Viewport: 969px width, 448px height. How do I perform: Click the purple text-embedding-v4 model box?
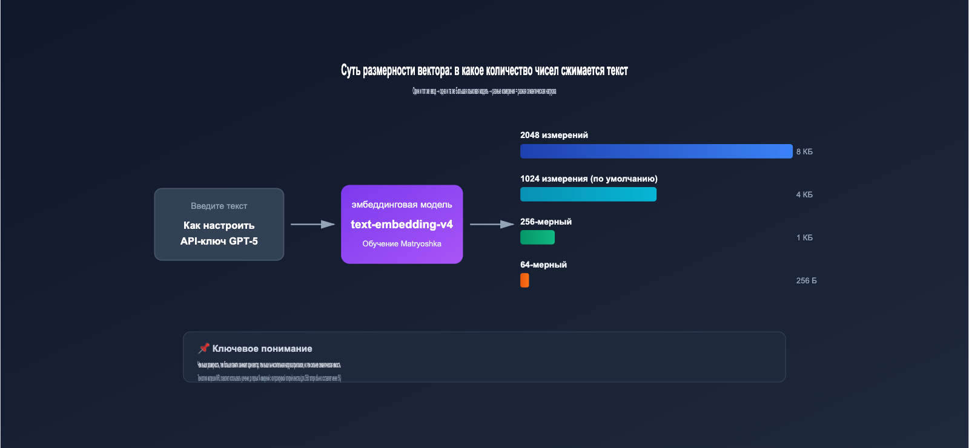click(x=402, y=224)
